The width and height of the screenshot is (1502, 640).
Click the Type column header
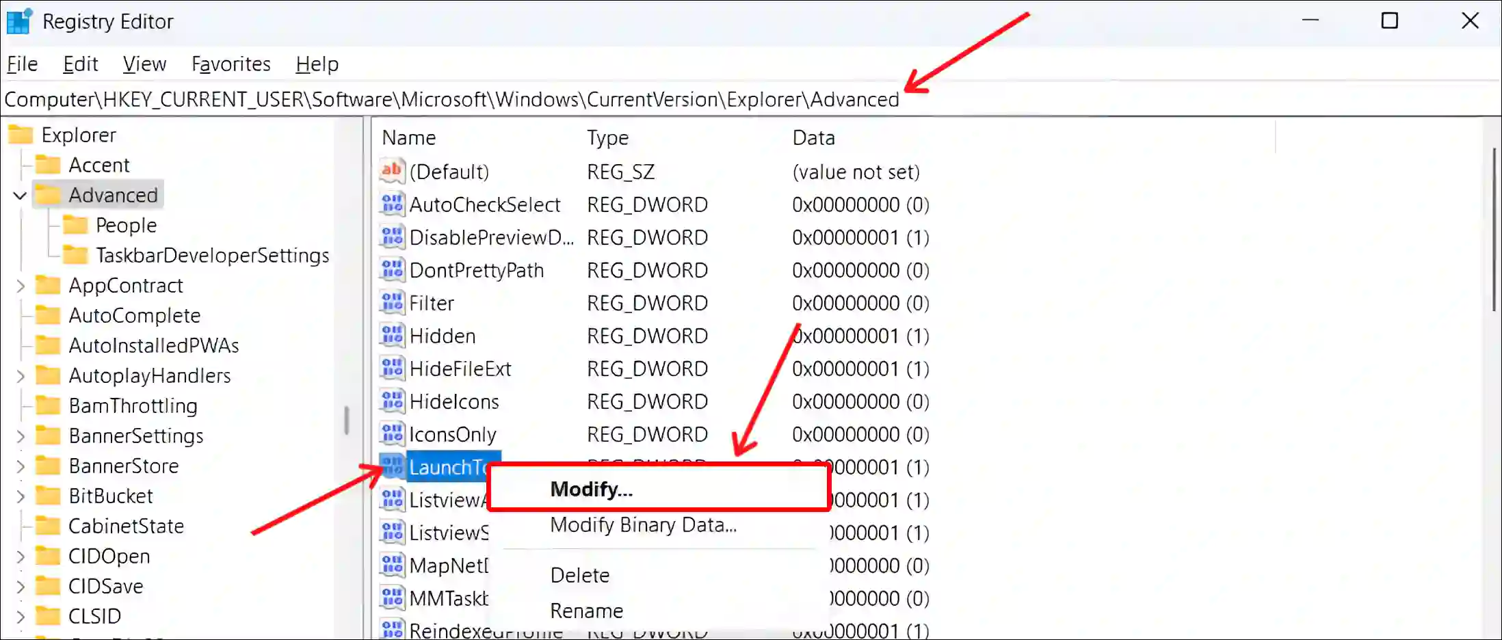[x=608, y=137]
